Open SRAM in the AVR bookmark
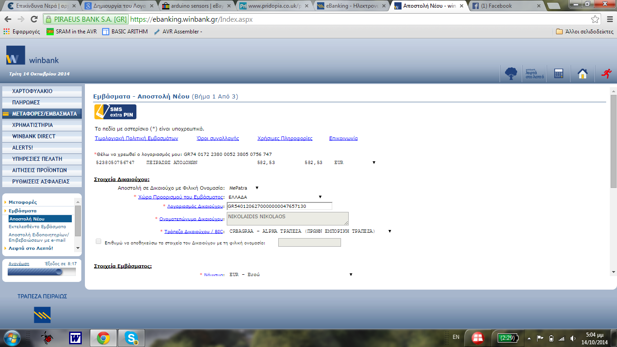 coord(71,32)
